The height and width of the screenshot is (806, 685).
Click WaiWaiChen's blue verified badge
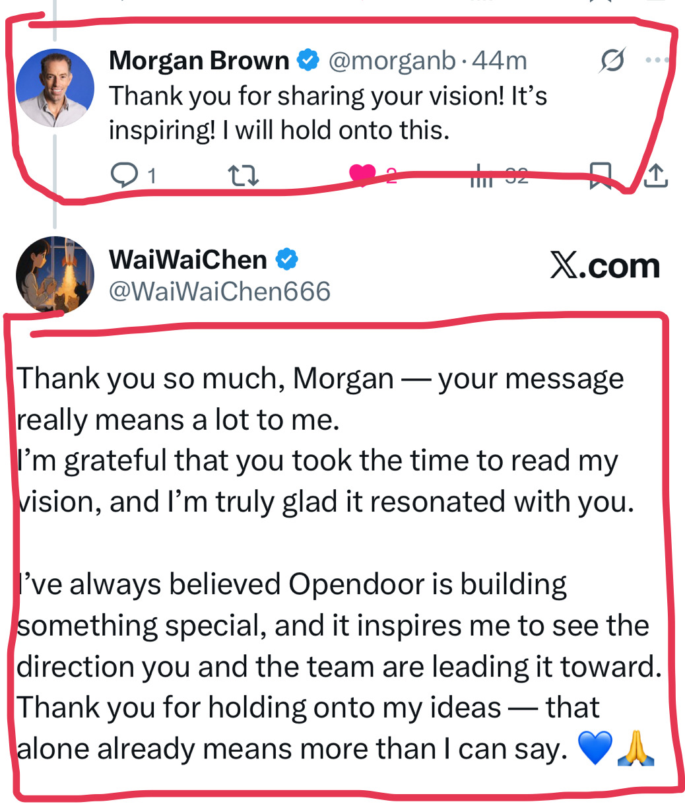tap(286, 259)
